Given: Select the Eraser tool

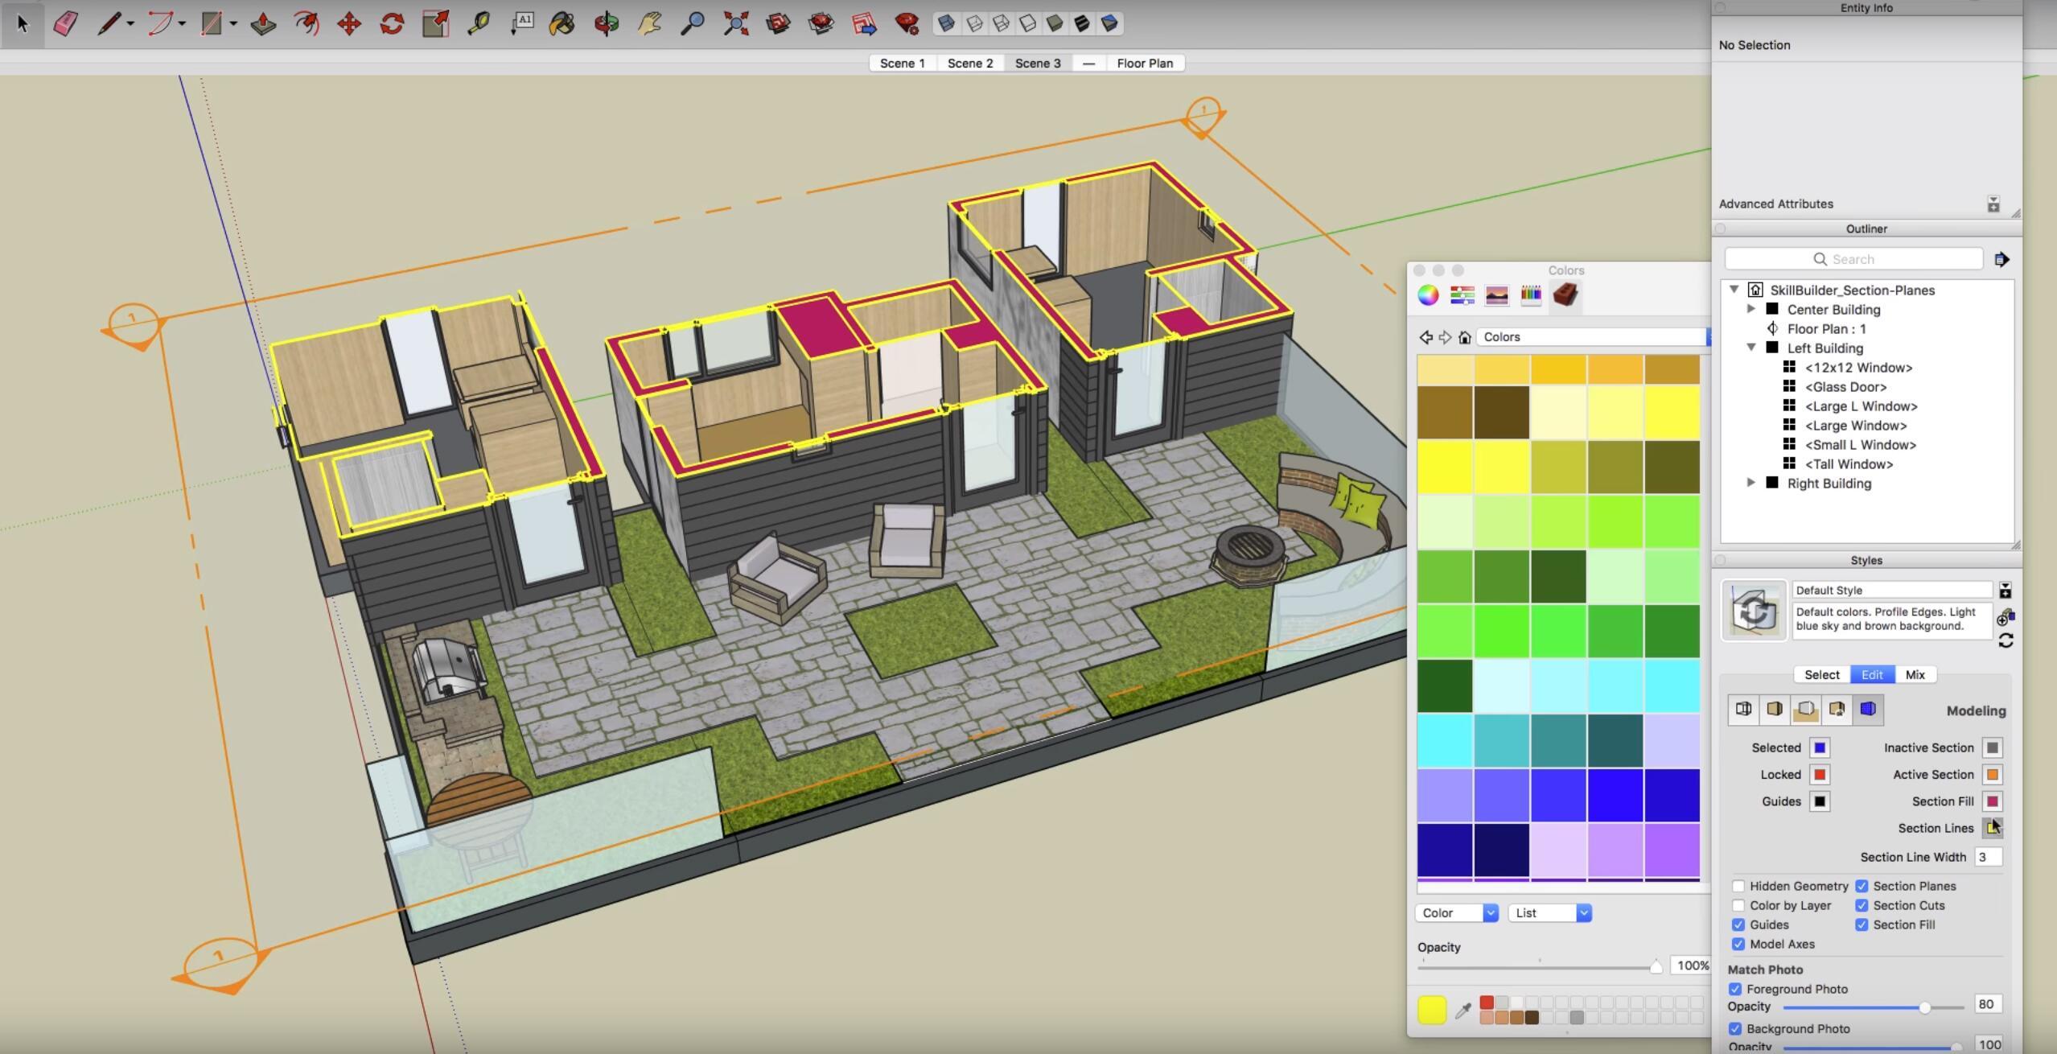Looking at the screenshot, I should tap(67, 23).
